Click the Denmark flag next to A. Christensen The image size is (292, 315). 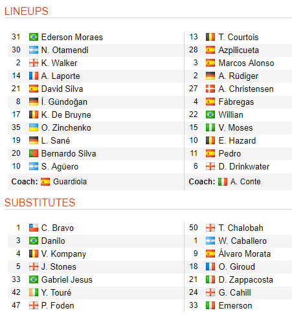(x=210, y=89)
